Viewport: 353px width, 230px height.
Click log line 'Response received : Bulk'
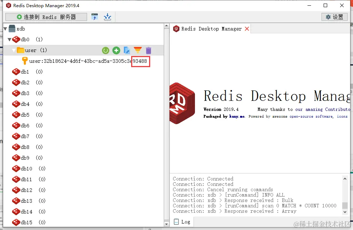tap(233, 200)
